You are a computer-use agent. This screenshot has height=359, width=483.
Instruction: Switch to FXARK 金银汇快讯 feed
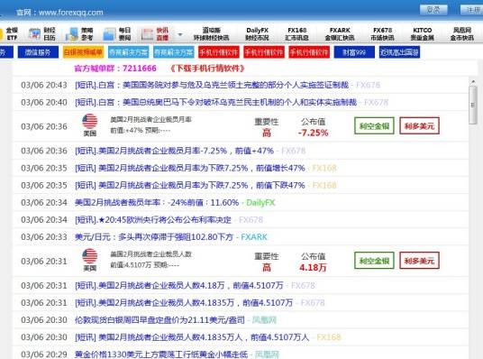(340, 34)
